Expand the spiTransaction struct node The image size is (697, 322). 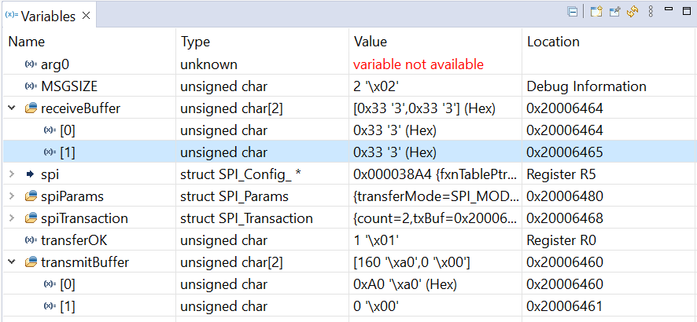[x=12, y=218]
